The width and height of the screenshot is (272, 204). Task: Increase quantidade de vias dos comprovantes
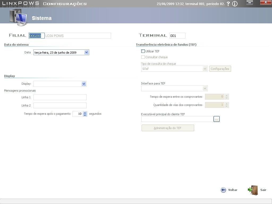tap(226, 104)
